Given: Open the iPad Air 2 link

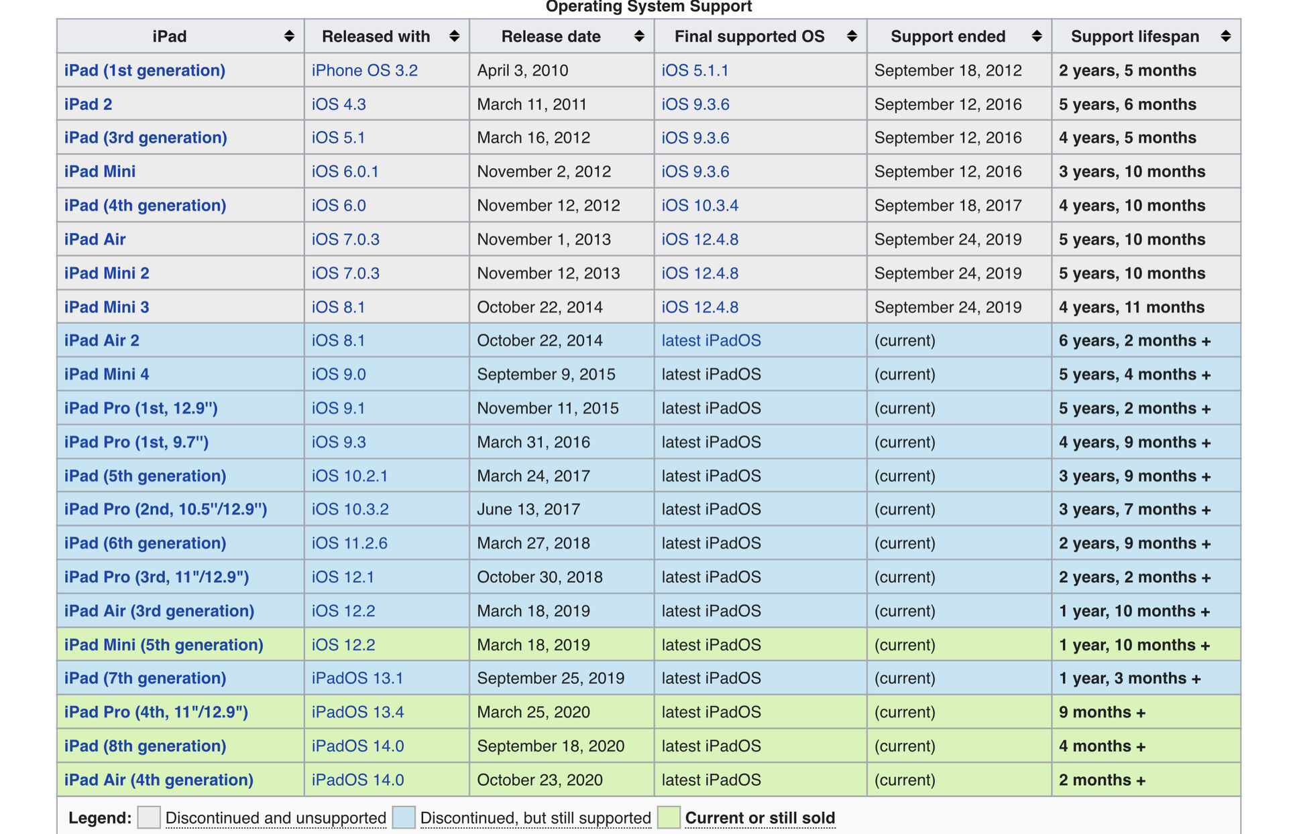Looking at the screenshot, I should 102,340.
